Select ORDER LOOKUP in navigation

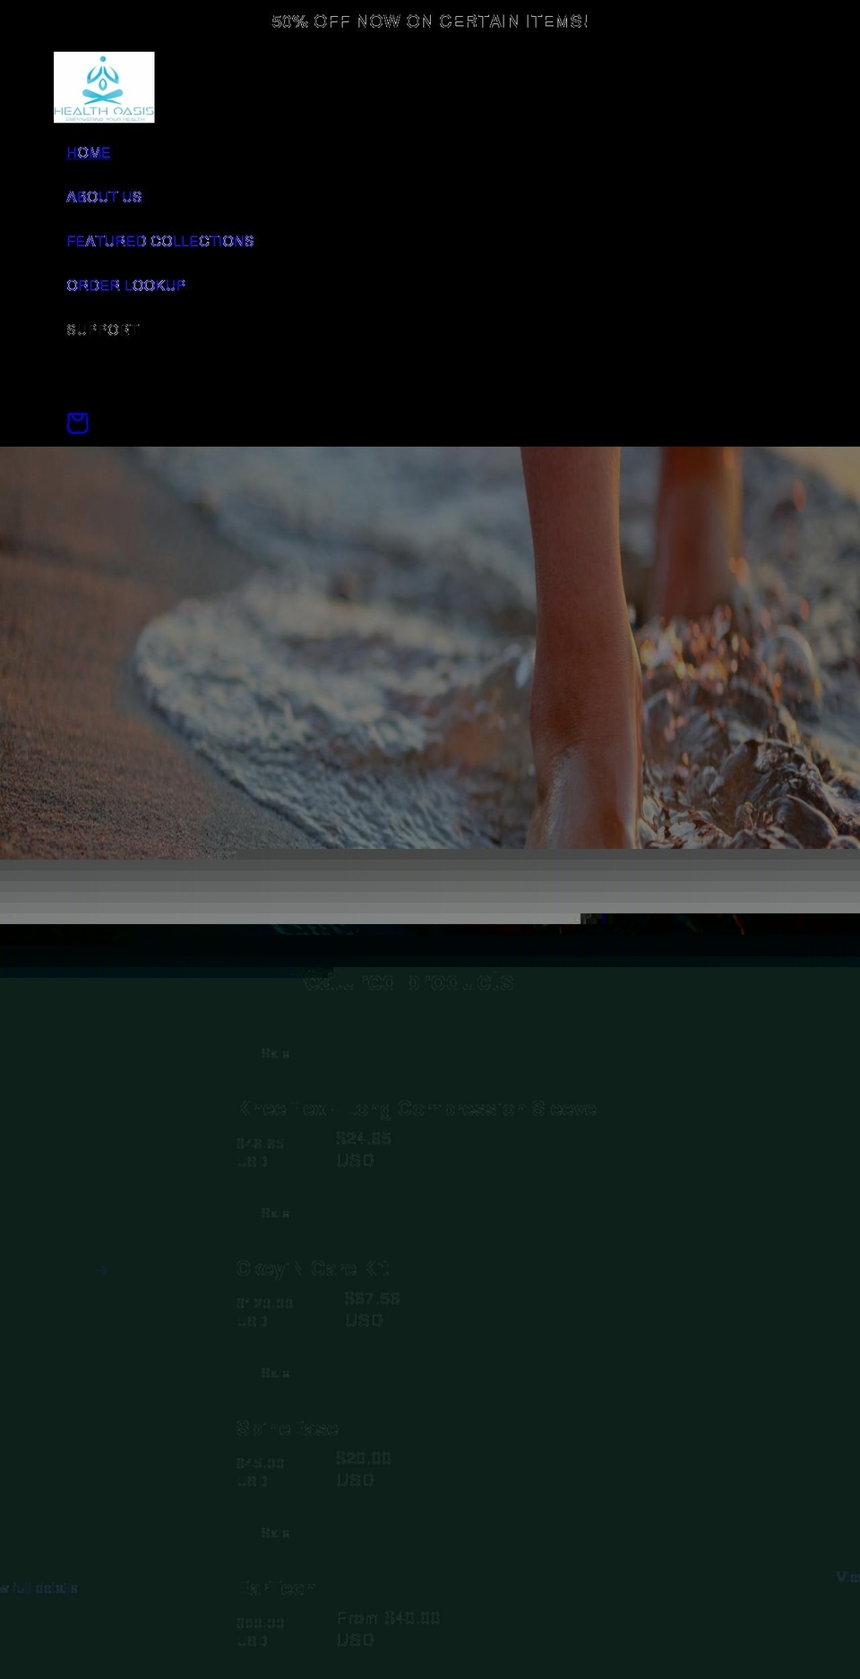point(126,286)
